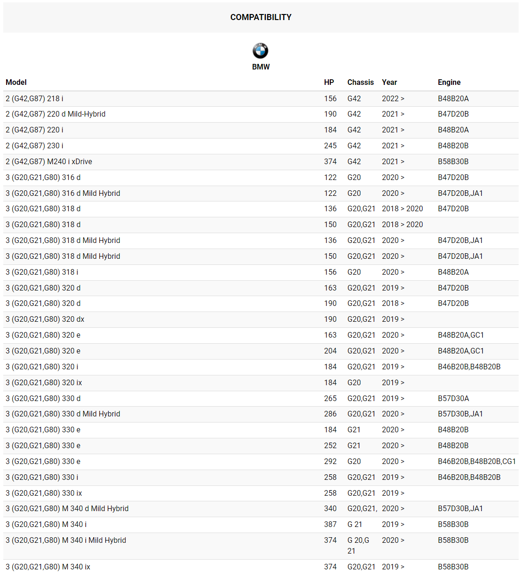Click chassis cell G 20,G 21
Viewport: 521px width, 575px height.
pos(358,546)
